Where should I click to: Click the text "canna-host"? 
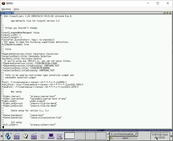point(37,115)
